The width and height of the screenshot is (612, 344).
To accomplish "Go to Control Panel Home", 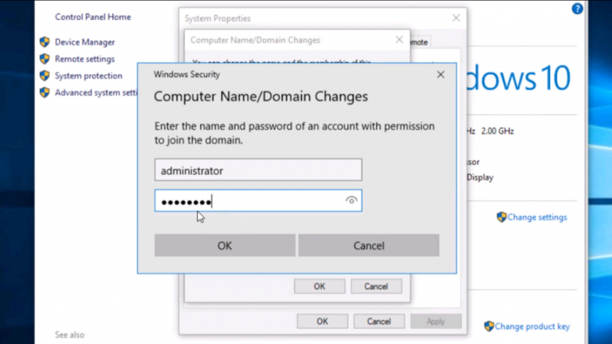I will click(93, 18).
